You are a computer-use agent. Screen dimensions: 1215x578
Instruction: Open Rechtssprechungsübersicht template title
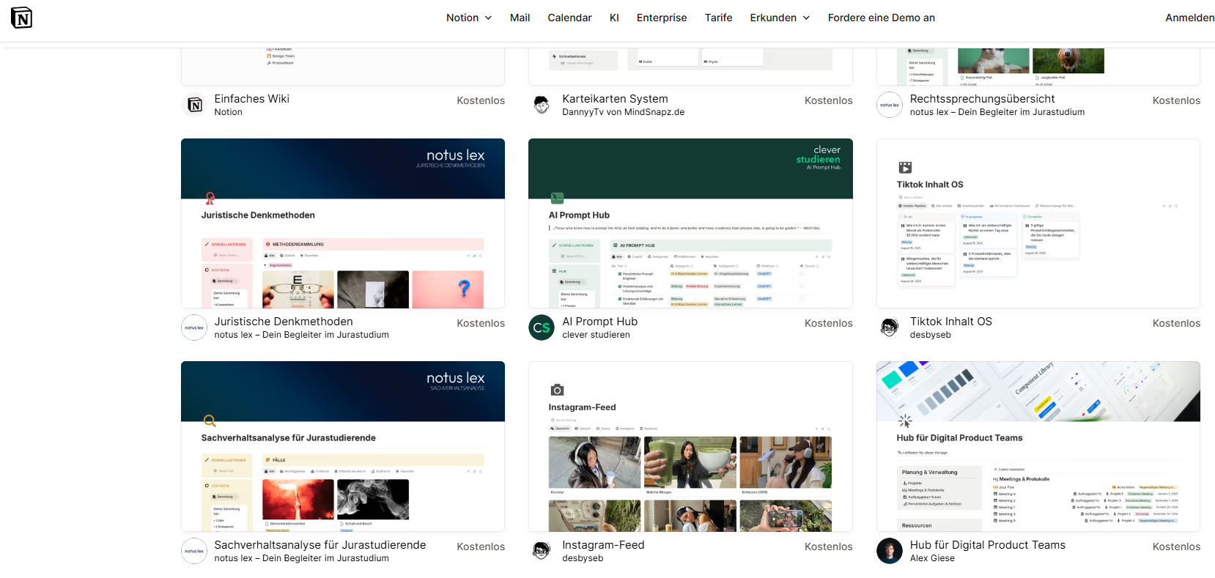pyautogui.click(x=982, y=99)
